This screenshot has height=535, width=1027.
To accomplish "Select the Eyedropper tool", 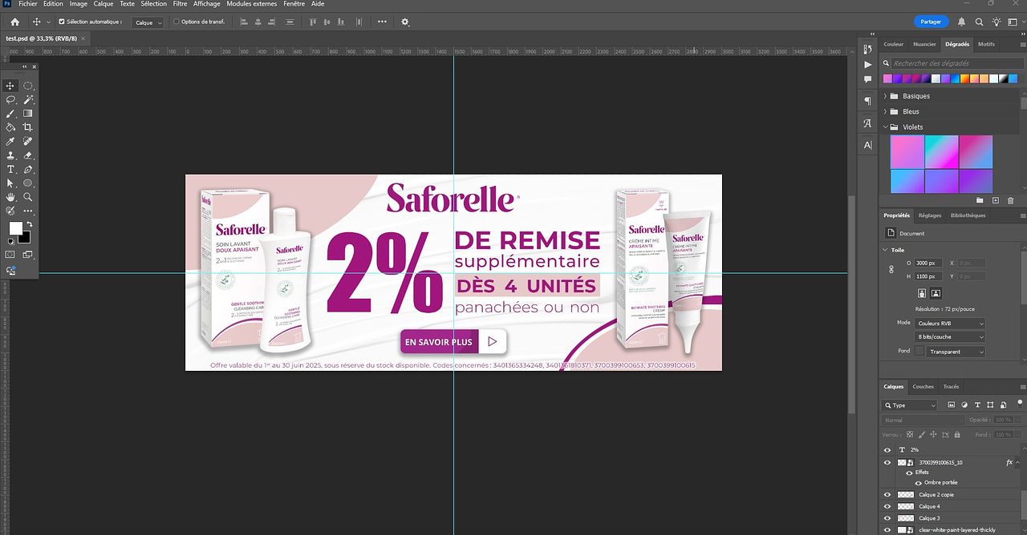I will click(11, 142).
